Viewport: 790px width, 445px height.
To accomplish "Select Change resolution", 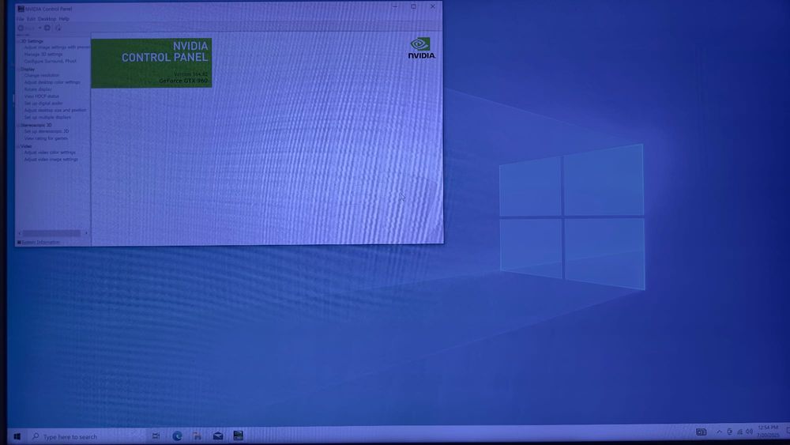I will point(41,76).
